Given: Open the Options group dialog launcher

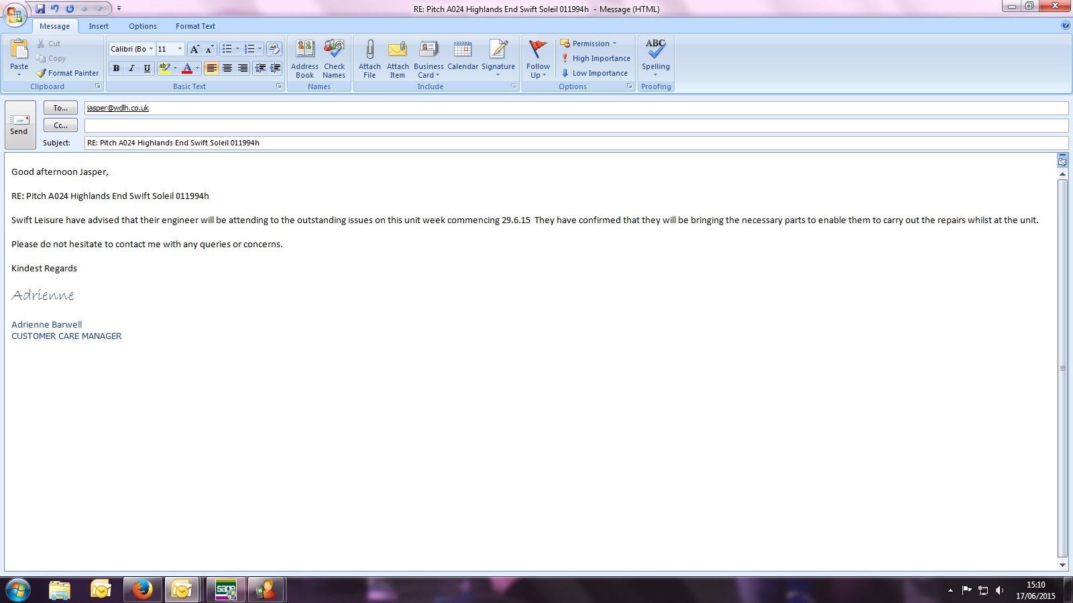Looking at the screenshot, I should pyautogui.click(x=630, y=86).
